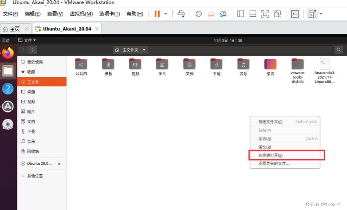Select 收藏 in the sidebar

tap(42, 72)
